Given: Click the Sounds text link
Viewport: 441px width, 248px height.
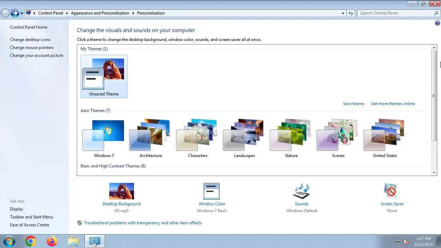Looking at the screenshot, I should point(301,204).
